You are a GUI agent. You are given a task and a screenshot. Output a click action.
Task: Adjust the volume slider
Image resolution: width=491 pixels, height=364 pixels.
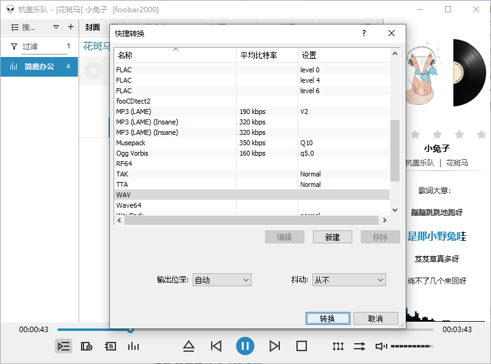tap(411, 346)
